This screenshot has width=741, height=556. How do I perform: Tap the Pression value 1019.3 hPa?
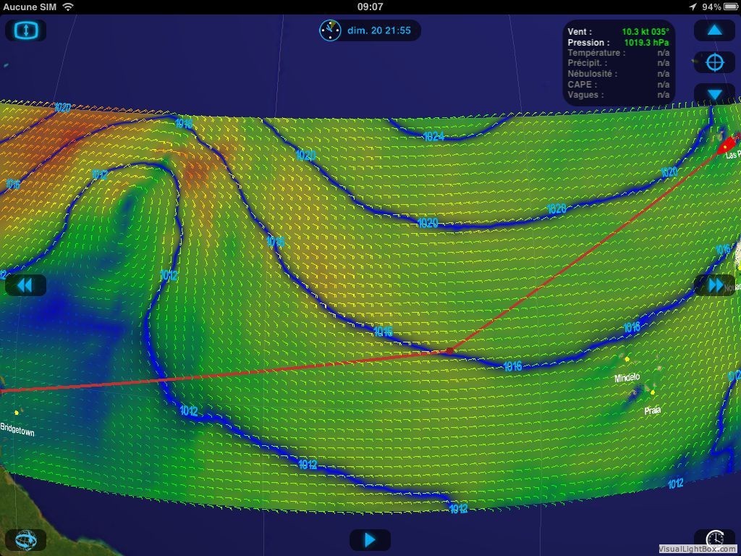[646, 43]
